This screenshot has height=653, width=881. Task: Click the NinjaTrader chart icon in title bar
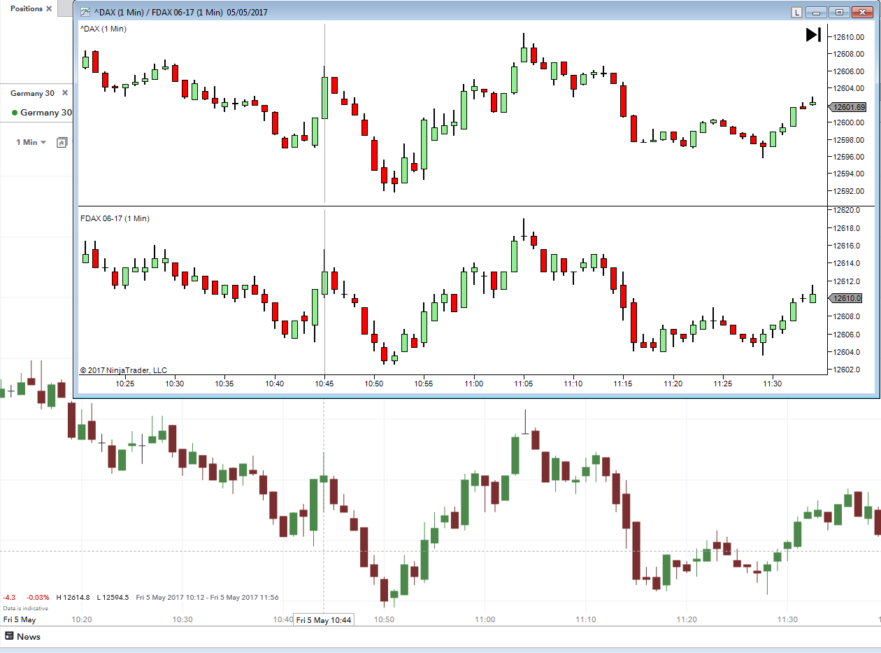click(85, 12)
